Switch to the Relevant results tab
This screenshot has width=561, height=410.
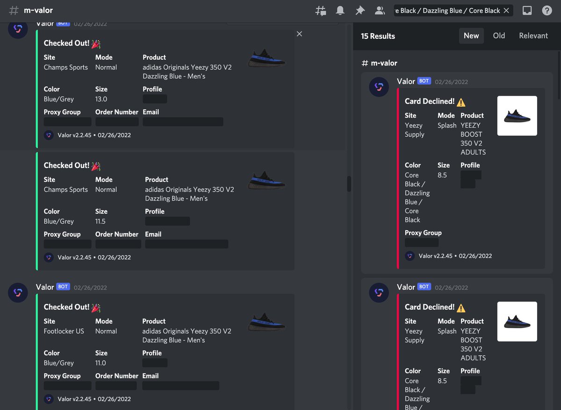coord(533,35)
